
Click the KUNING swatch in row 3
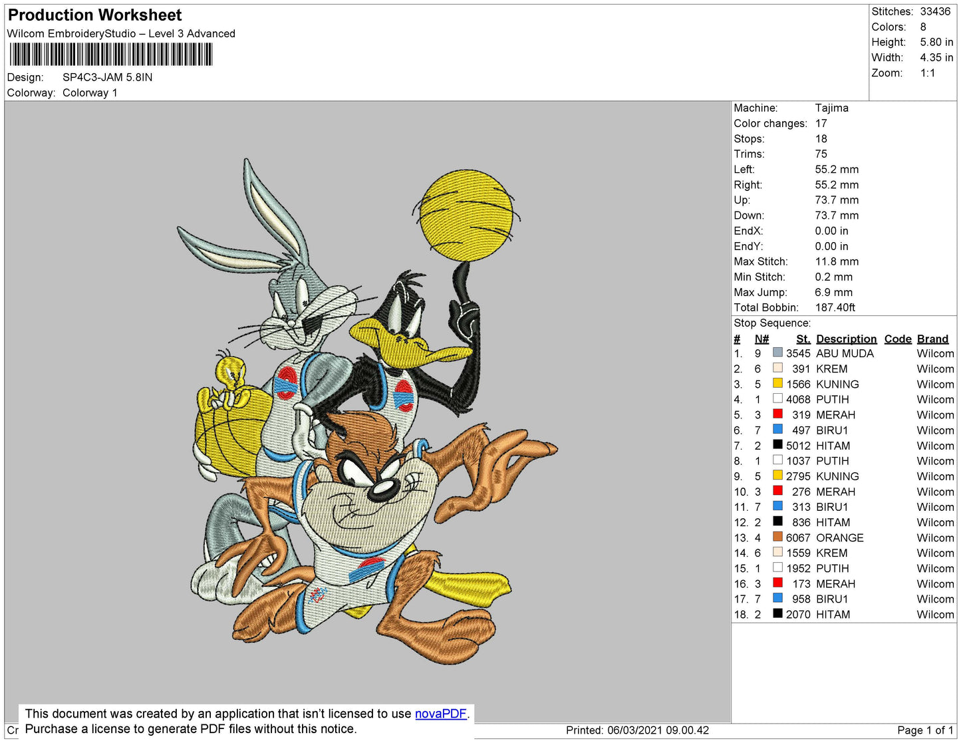click(777, 383)
